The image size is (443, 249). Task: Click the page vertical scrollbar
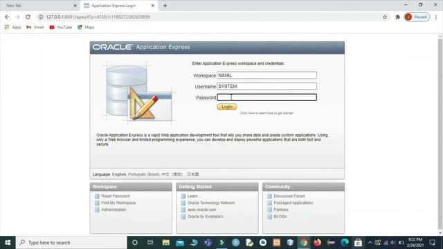[440, 133]
